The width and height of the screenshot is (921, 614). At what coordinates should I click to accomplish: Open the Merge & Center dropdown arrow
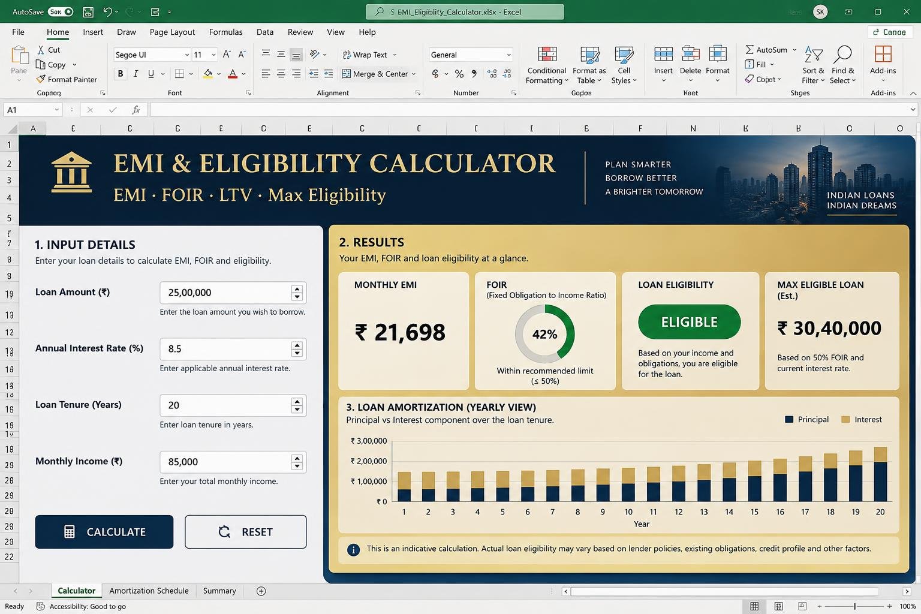(414, 74)
